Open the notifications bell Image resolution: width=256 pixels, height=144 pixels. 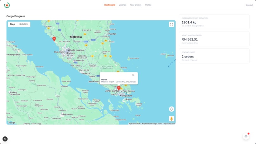(246, 136)
